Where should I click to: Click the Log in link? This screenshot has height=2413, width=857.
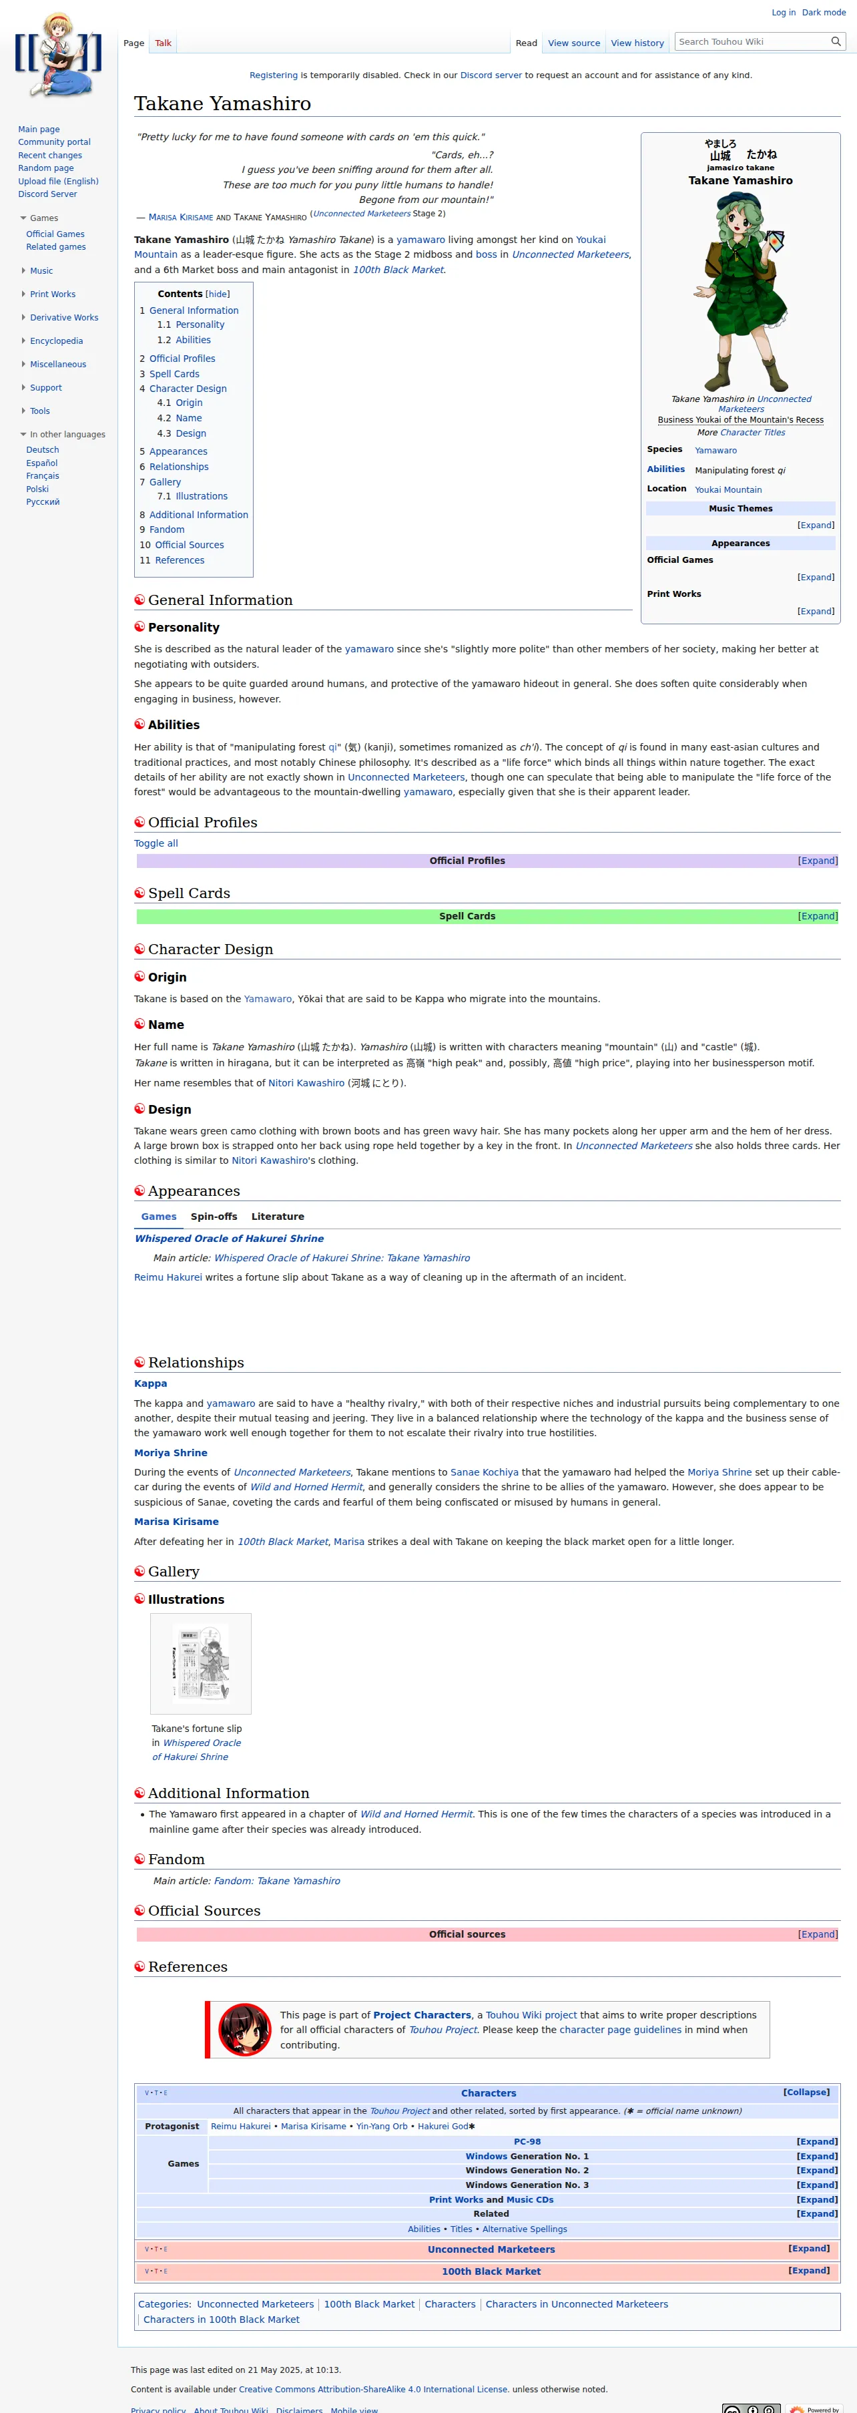click(783, 12)
